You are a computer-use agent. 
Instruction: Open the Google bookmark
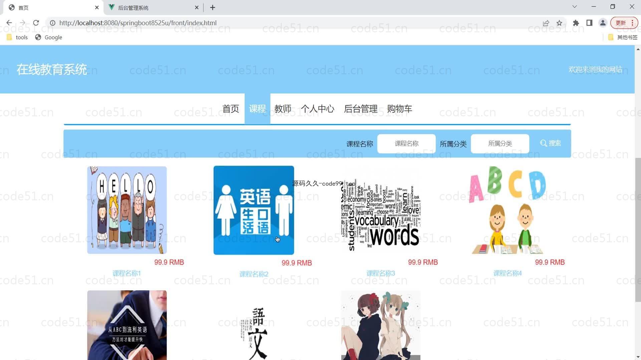(x=49, y=37)
